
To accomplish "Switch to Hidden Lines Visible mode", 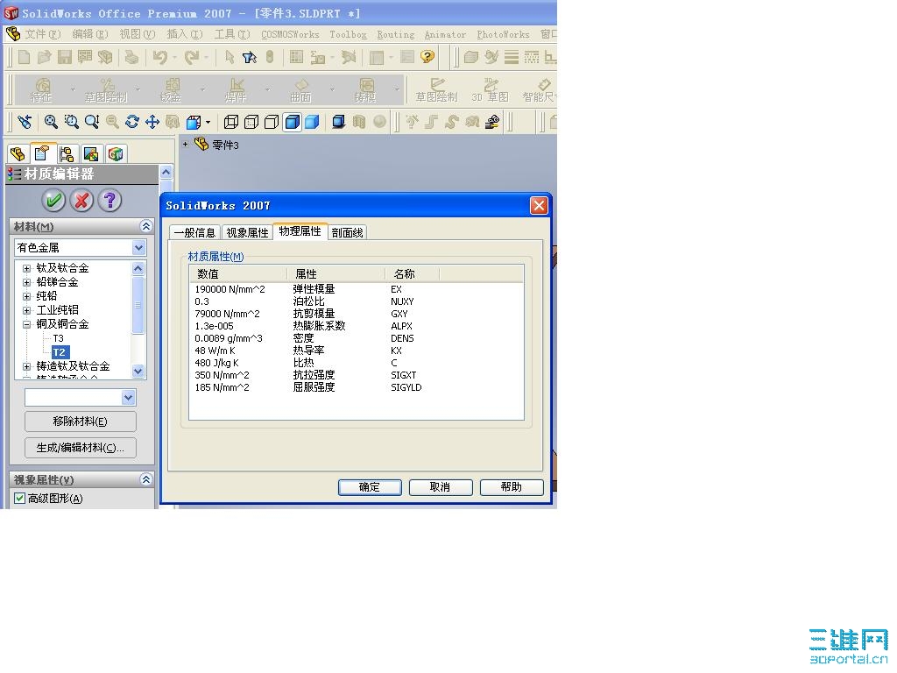I will coord(251,121).
